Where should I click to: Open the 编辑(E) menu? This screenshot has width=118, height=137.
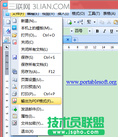pyautogui.click(x=33, y=14)
